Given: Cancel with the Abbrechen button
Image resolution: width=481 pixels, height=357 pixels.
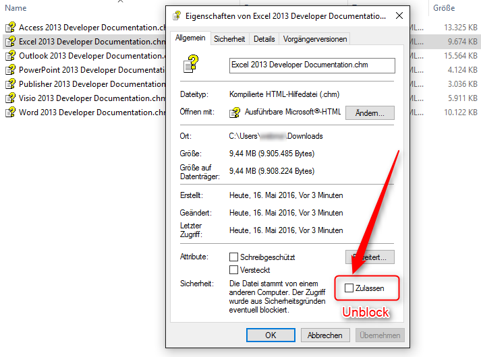Looking at the screenshot, I should (x=325, y=335).
